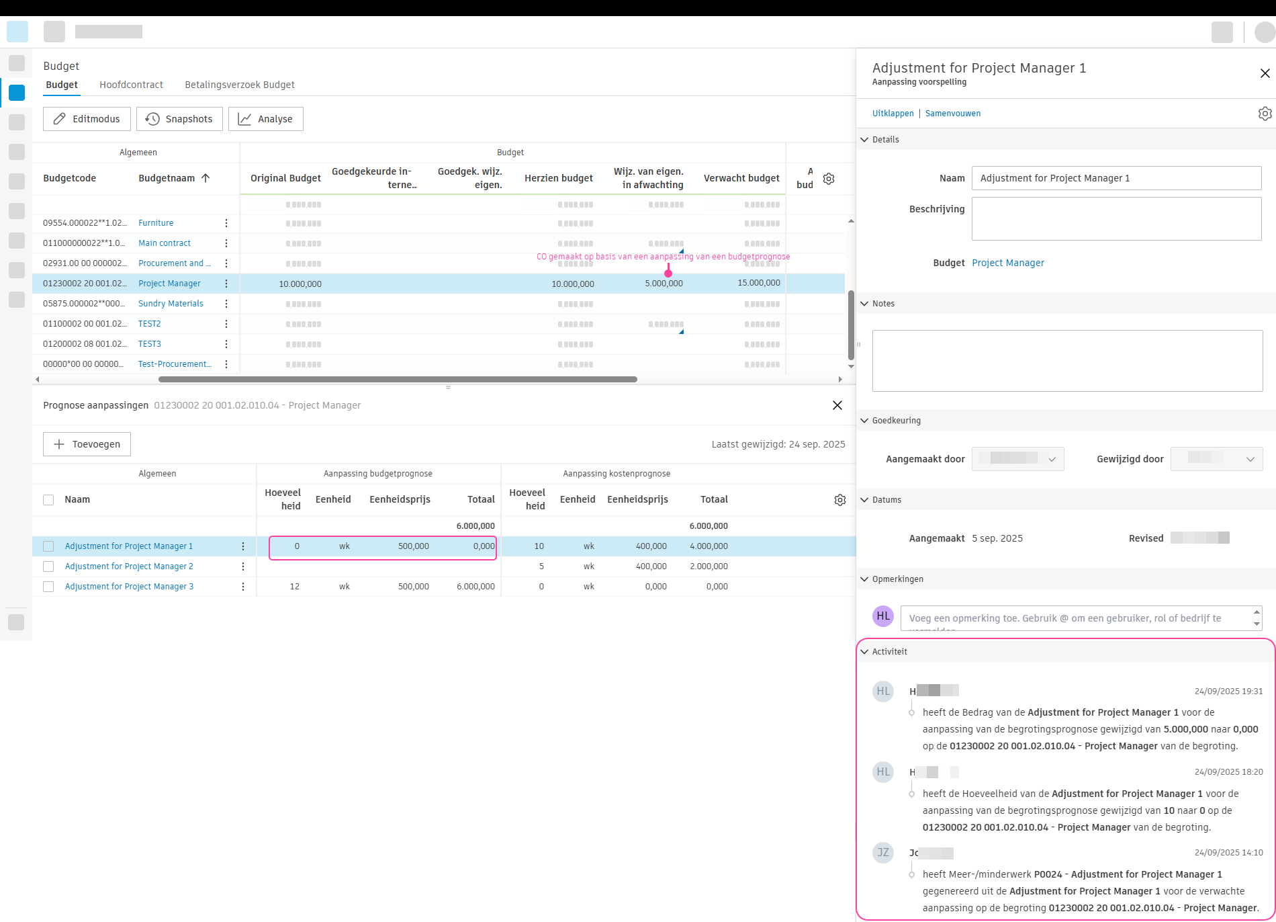Click the Samenvouwen link
The image size is (1276, 922).
(953, 114)
